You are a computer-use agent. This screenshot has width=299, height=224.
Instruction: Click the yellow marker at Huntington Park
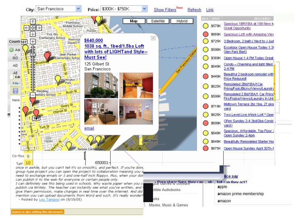point(58,80)
